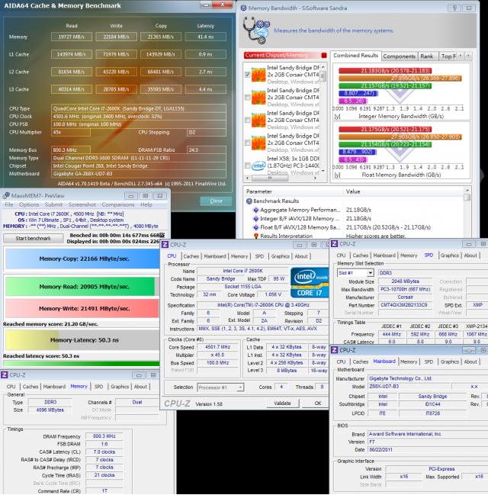
Task: Open the Caches tab in CPU-Z CPU window
Action: click(191, 256)
